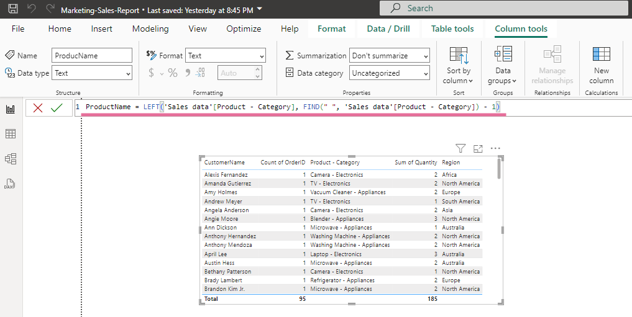Switch to the Insert tab
Viewport: 632px width, 317px height.
(101, 29)
